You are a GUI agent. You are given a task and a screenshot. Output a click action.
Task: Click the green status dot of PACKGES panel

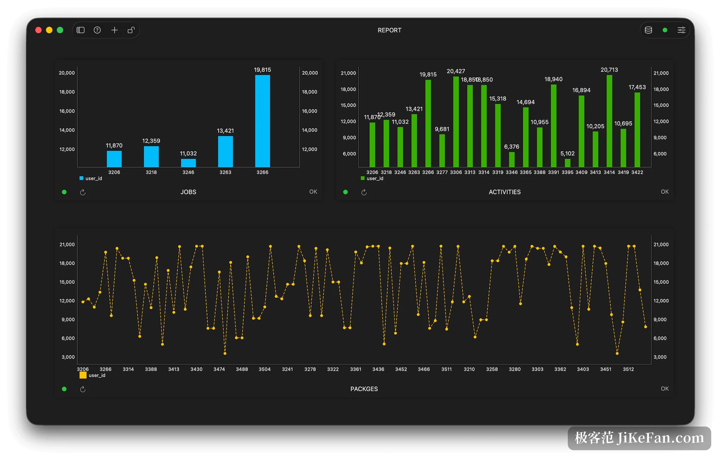tap(64, 389)
